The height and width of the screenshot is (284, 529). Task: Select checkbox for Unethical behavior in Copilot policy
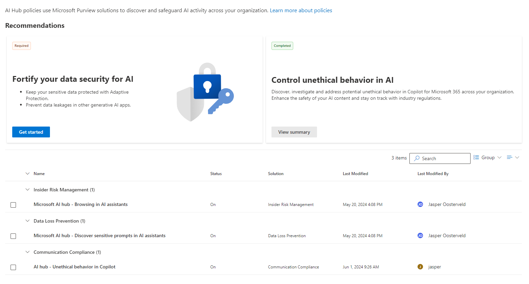(x=13, y=267)
